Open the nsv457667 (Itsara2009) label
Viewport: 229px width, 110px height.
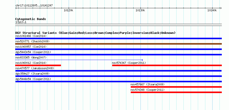click(x=147, y=84)
